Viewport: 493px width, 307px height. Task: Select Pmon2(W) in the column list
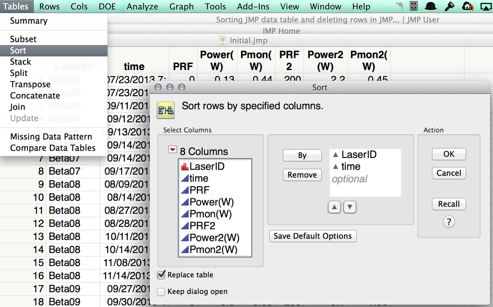(209, 250)
